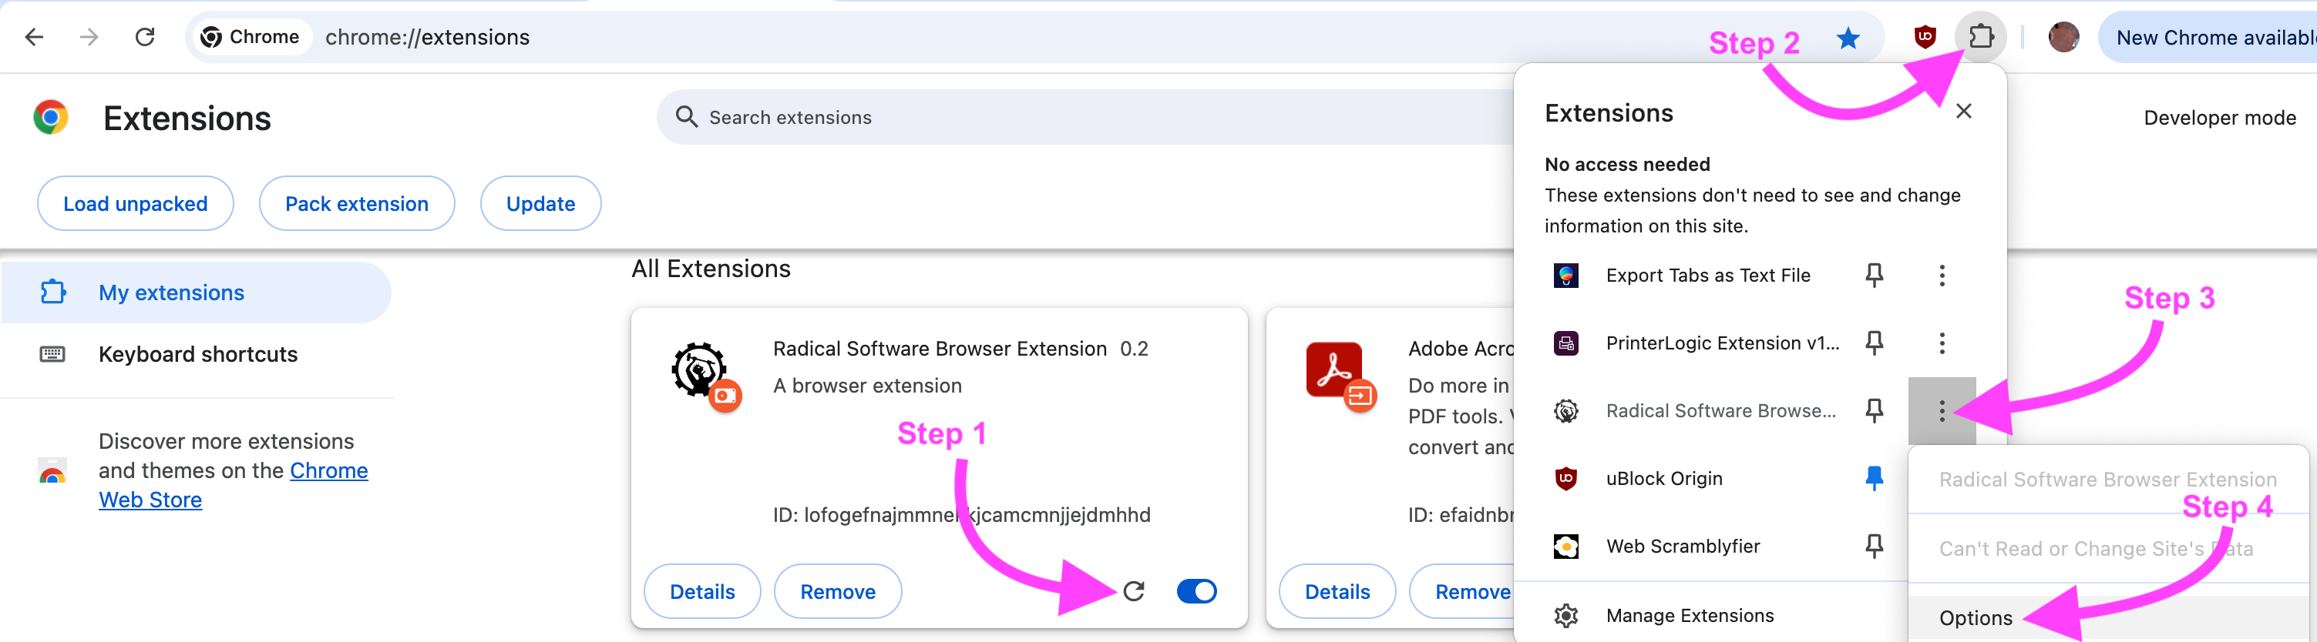Screen dimensions: 2317x642
Task: Open the Chrome Web Store link
Action: (328, 470)
